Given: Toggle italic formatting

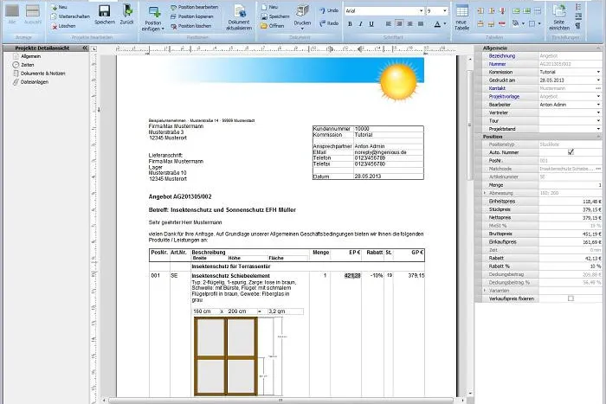Looking at the screenshot, I should pos(361,24).
